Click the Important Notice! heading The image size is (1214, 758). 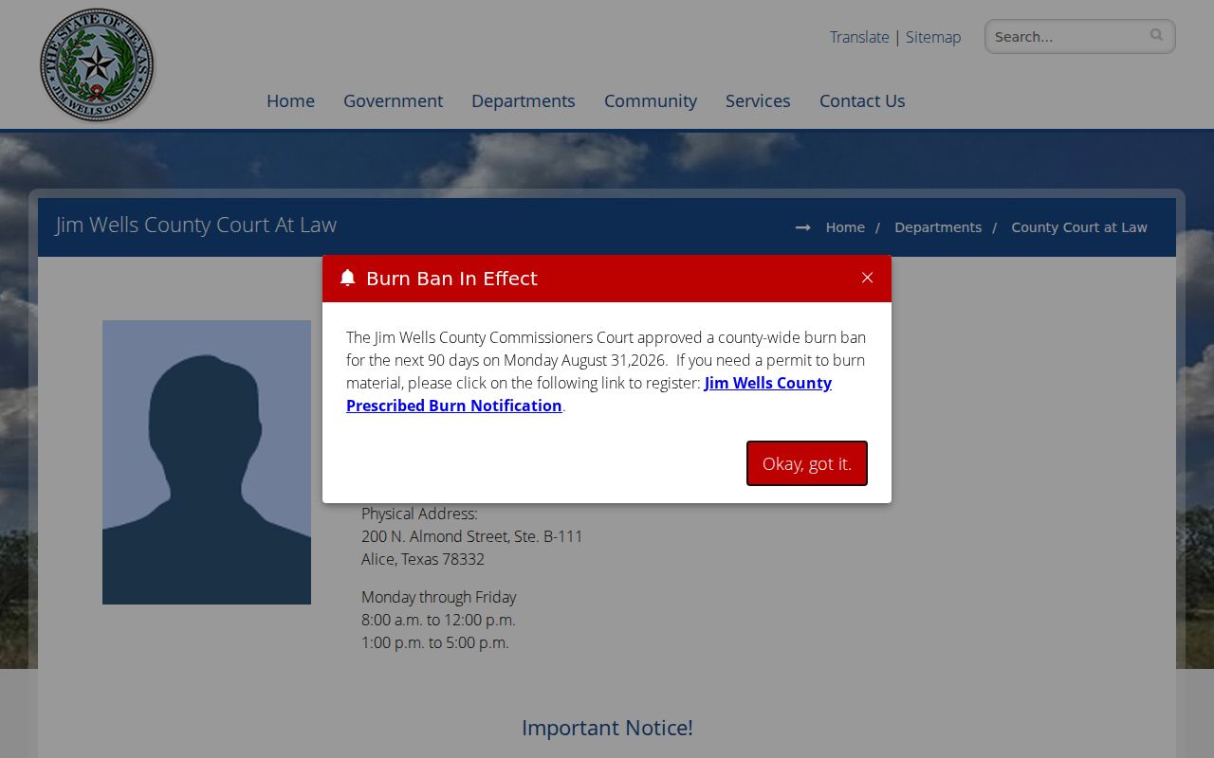pyautogui.click(x=607, y=728)
